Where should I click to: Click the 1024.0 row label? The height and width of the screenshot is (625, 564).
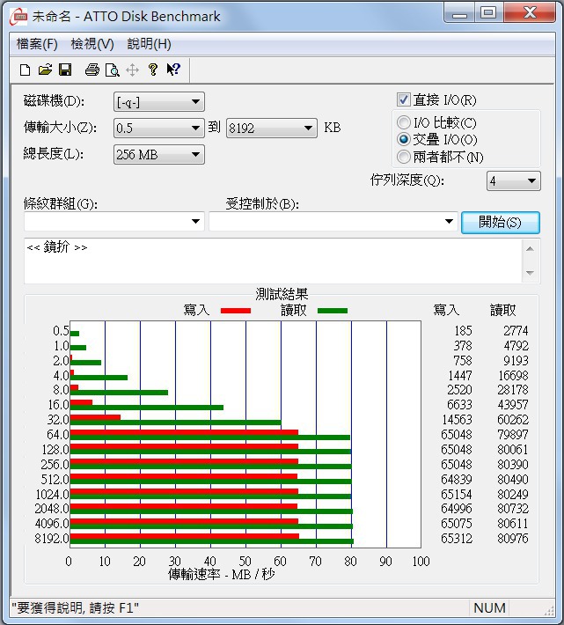click(52, 495)
